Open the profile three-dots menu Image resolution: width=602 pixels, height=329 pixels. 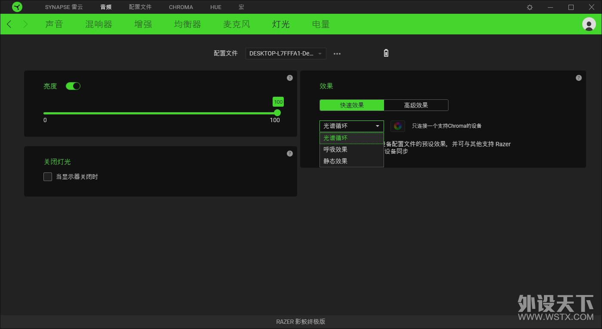point(337,54)
